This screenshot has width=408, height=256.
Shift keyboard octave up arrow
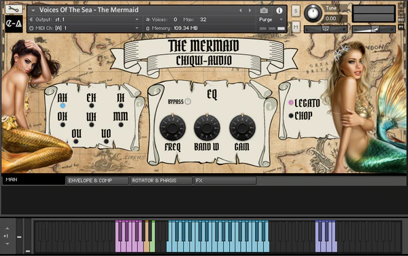(7, 228)
